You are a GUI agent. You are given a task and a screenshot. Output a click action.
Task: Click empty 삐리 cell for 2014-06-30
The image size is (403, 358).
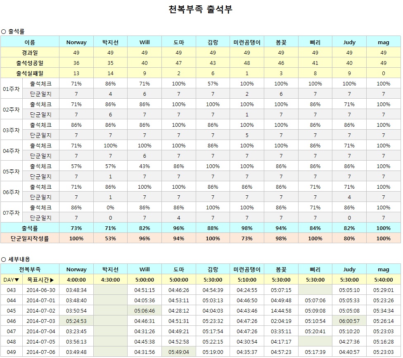click(x=315, y=290)
